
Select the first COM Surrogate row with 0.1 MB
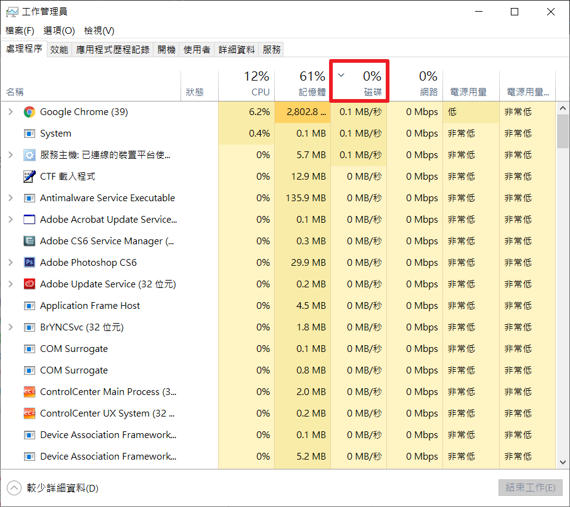pos(279,349)
